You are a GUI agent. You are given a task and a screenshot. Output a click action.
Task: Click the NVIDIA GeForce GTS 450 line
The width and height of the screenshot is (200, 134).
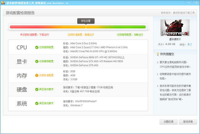(81, 65)
